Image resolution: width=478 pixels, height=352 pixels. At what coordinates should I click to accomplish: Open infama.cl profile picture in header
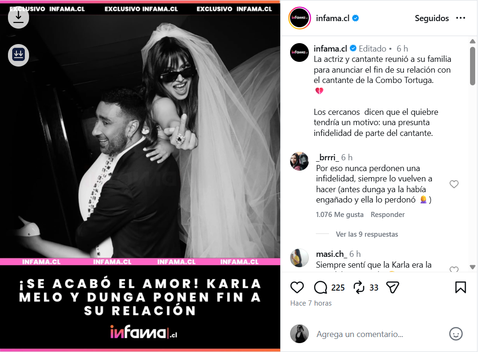[x=299, y=18]
